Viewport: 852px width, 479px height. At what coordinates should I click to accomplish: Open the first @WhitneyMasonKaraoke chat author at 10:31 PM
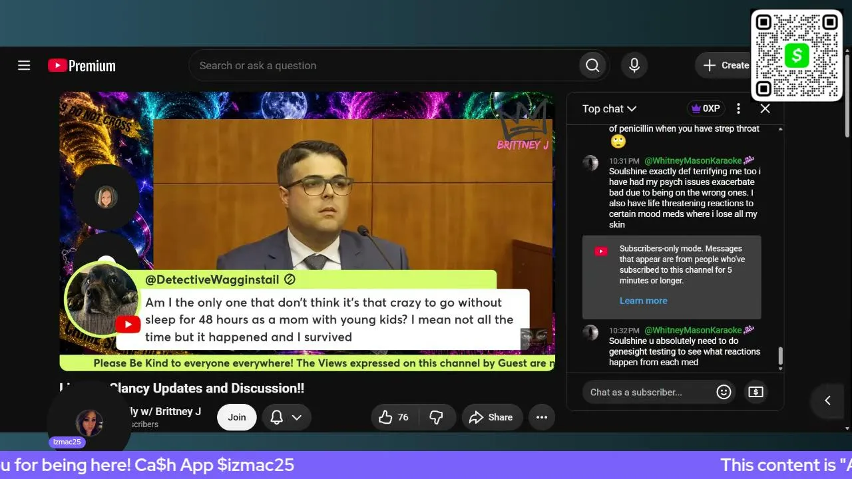click(693, 161)
